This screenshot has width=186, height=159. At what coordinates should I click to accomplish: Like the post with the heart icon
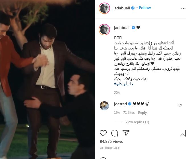pos(103,133)
